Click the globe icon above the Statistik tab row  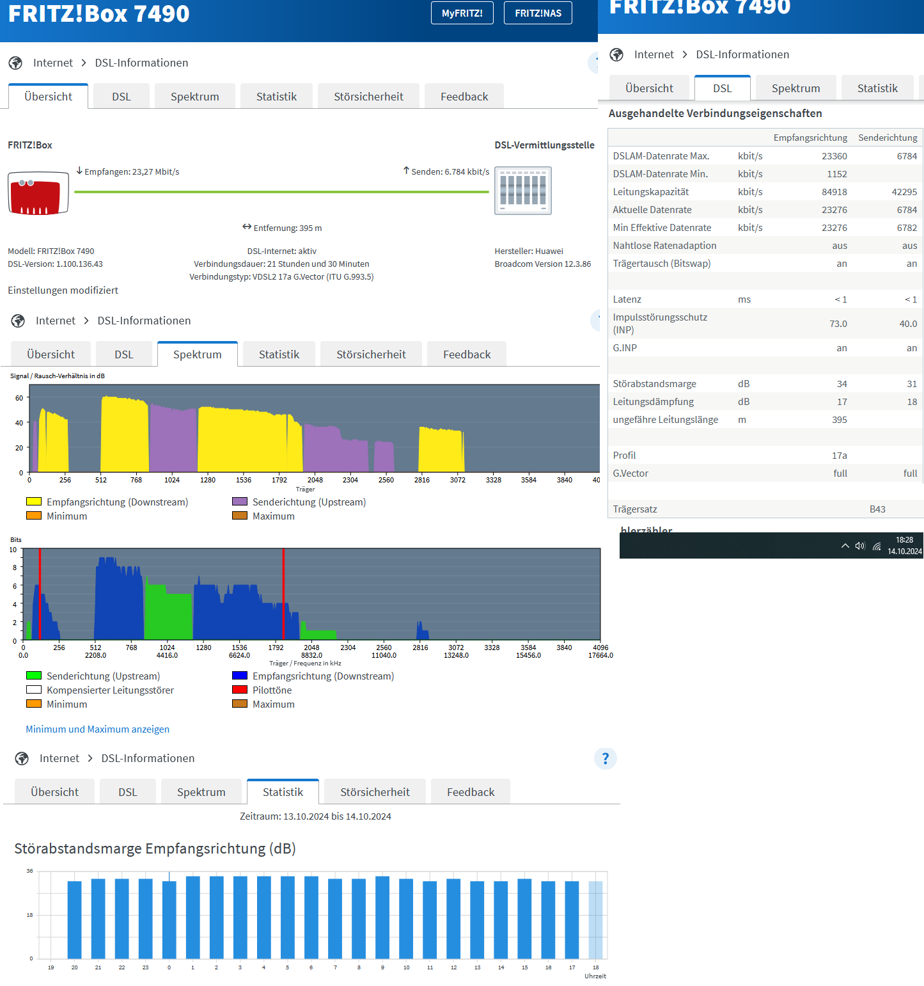click(22, 758)
